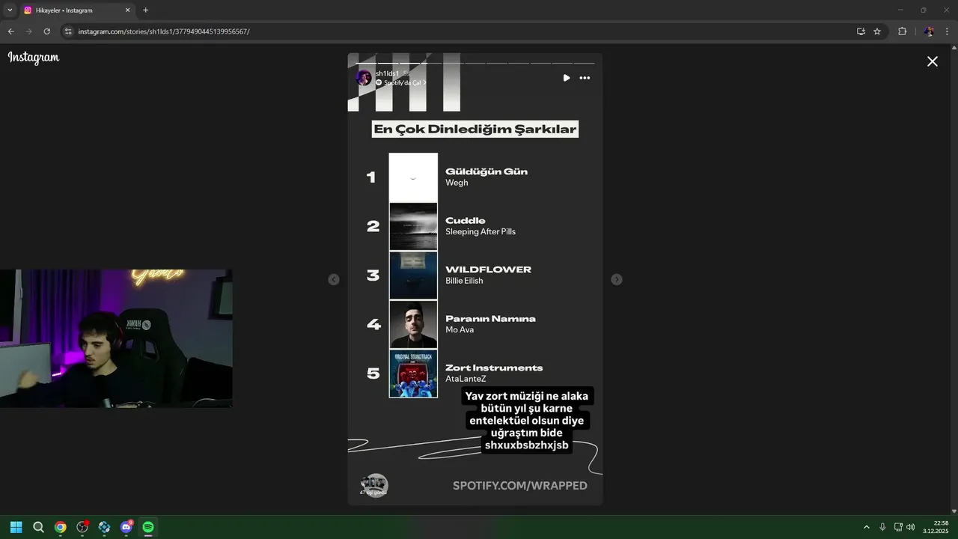Select the Zort Instruments album cover
958x539 pixels.
[413, 374]
